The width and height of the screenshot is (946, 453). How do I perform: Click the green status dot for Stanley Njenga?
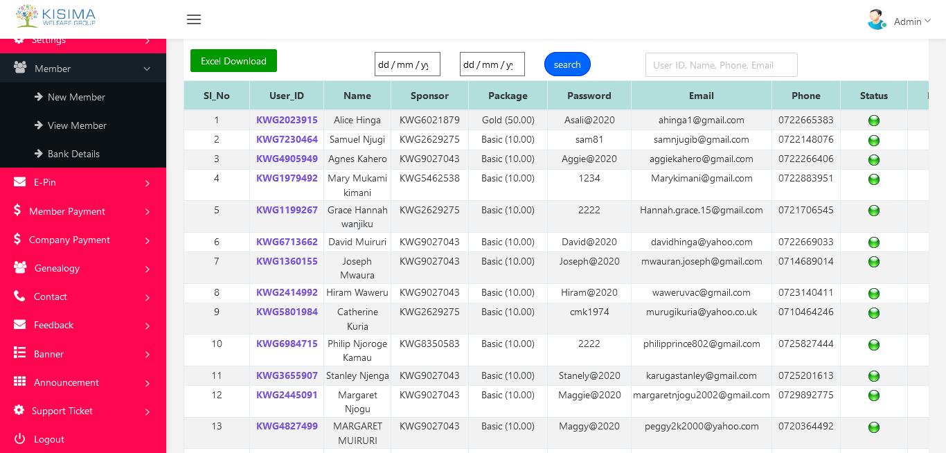874,376
